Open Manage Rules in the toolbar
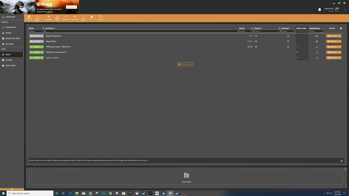This screenshot has width=349, height=196. point(57,18)
